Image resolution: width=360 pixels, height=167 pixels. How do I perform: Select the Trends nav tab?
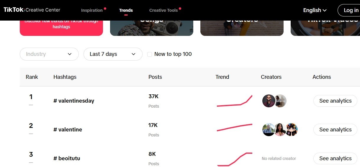pyautogui.click(x=126, y=10)
